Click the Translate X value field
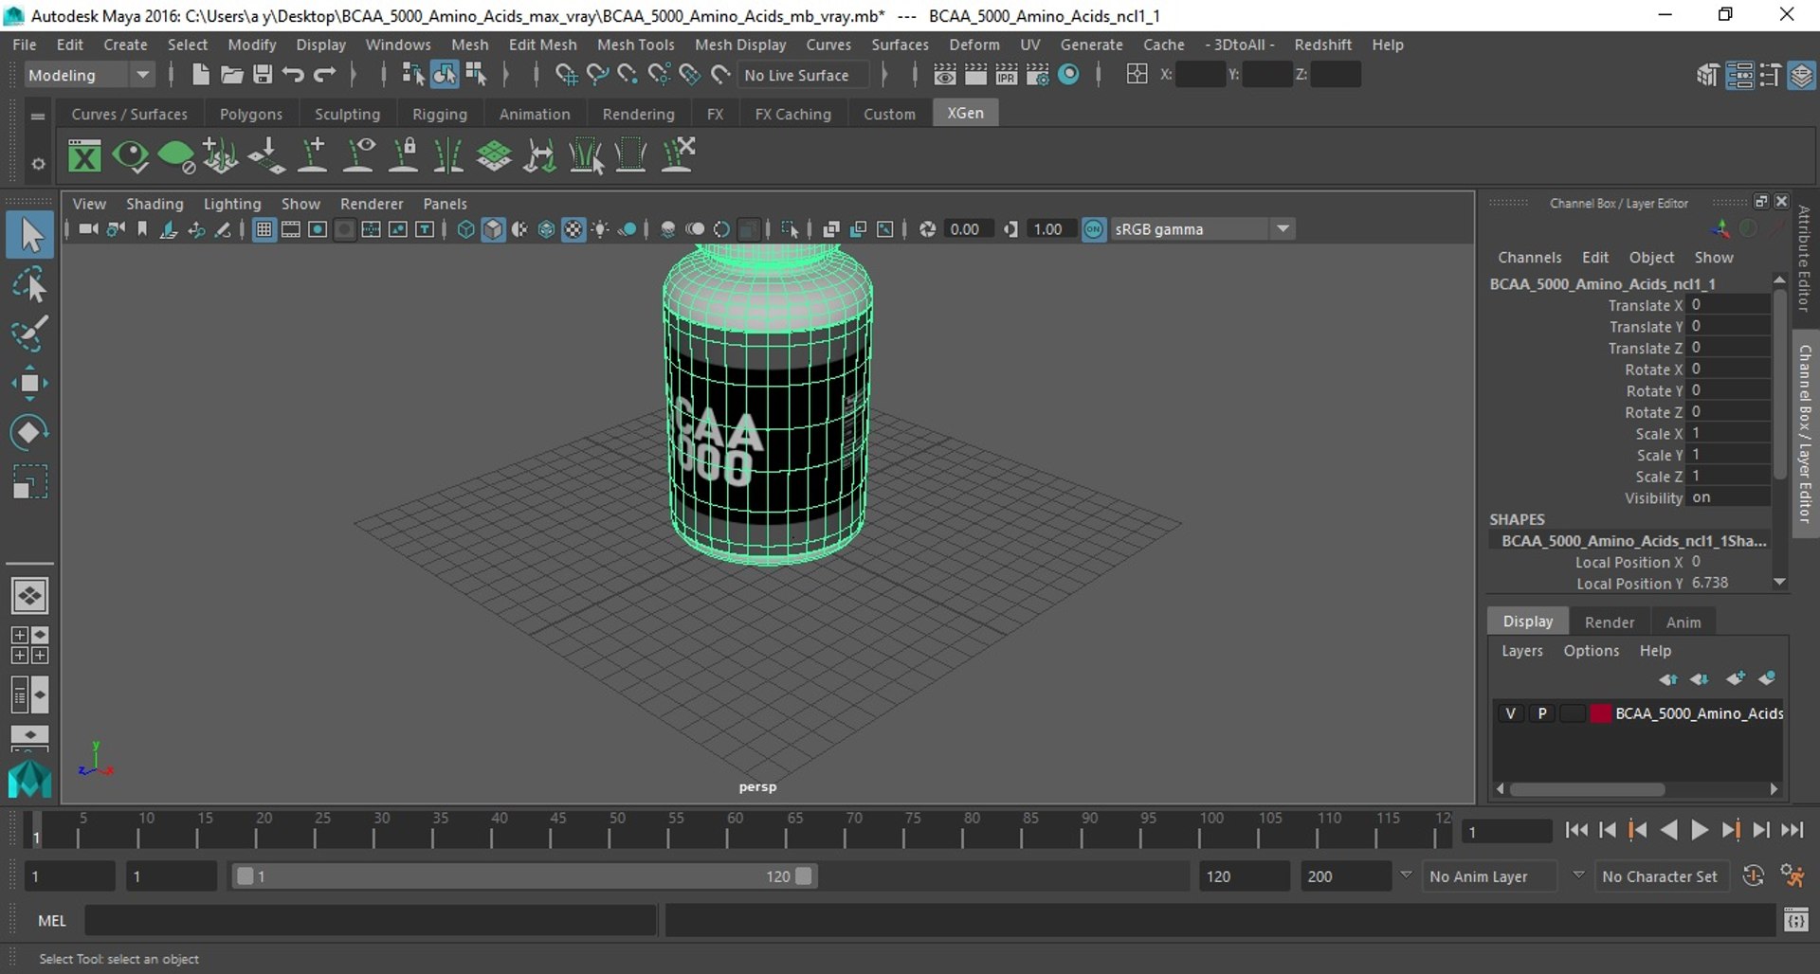This screenshot has height=974, width=1820. coord(1729,305)
